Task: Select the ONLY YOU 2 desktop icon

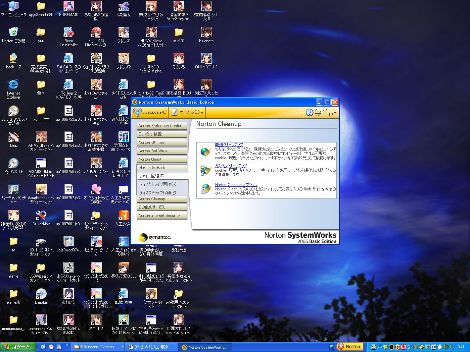Action: click(206, 61)
